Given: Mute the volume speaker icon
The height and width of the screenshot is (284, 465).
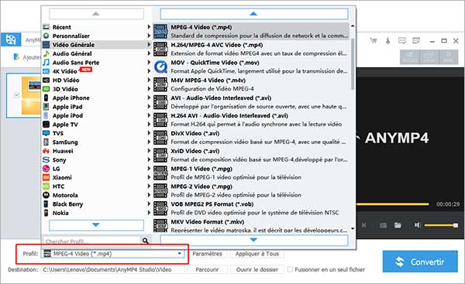Looking at the screenshot, I should 418,225.
